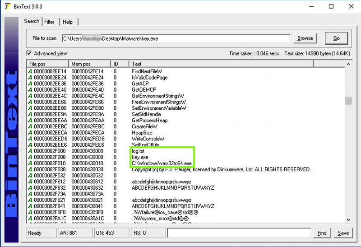Click the A icon beside GetProcessHeap row
The image size is (361, 247).
[x=30, y=121]
